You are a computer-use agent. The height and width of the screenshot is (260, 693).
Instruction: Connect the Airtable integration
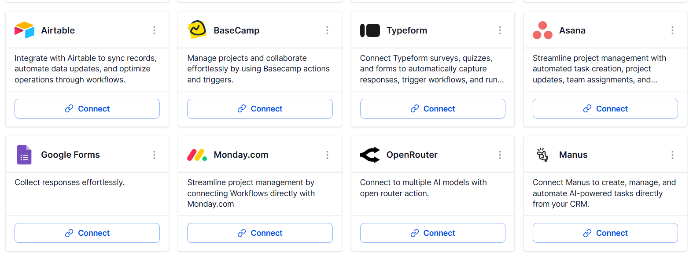tap(87, 108)
